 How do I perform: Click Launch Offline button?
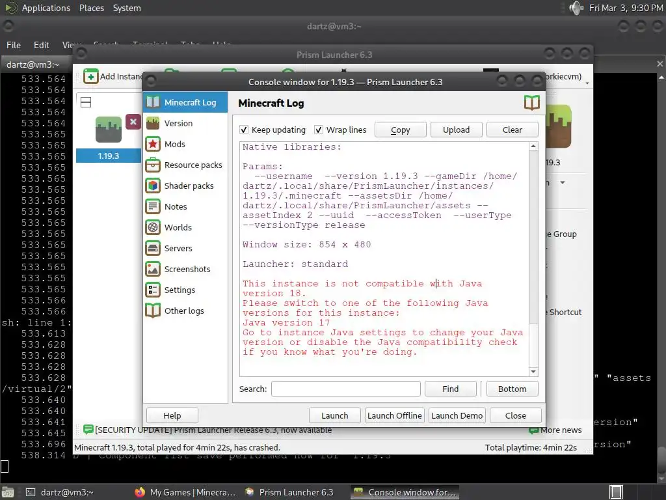click(395, 415)
